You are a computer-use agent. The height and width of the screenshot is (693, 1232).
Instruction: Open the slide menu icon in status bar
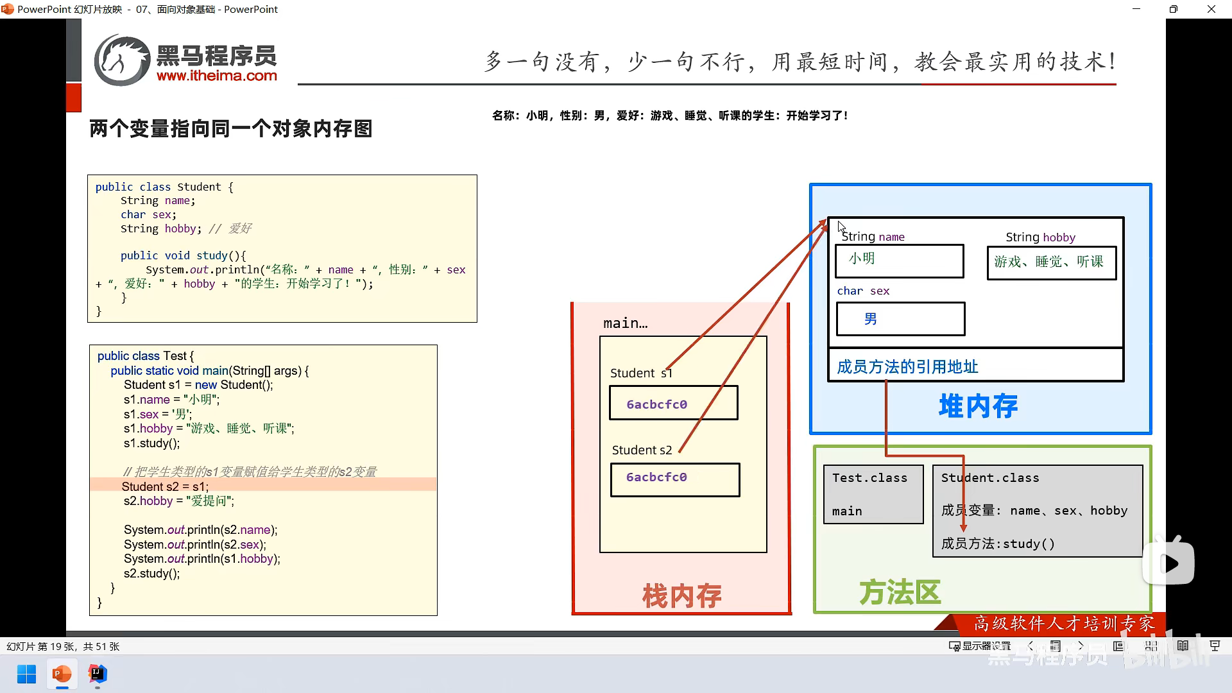tap(1056, 646)
